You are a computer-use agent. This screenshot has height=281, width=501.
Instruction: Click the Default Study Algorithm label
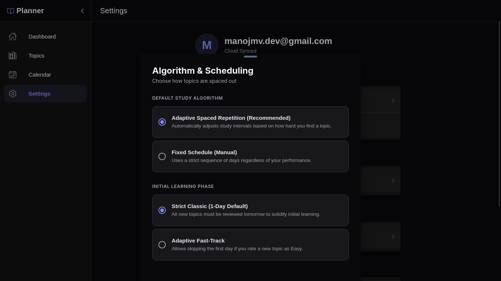(x=187, y=98)
